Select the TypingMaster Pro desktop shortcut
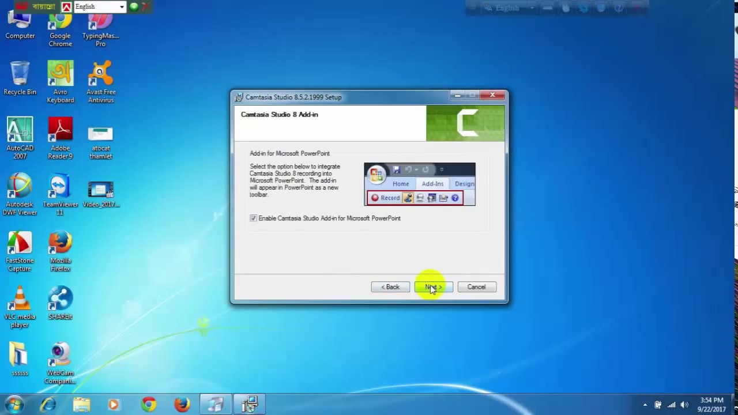This screenshot has width=738, height=415. tap(100, 30)
